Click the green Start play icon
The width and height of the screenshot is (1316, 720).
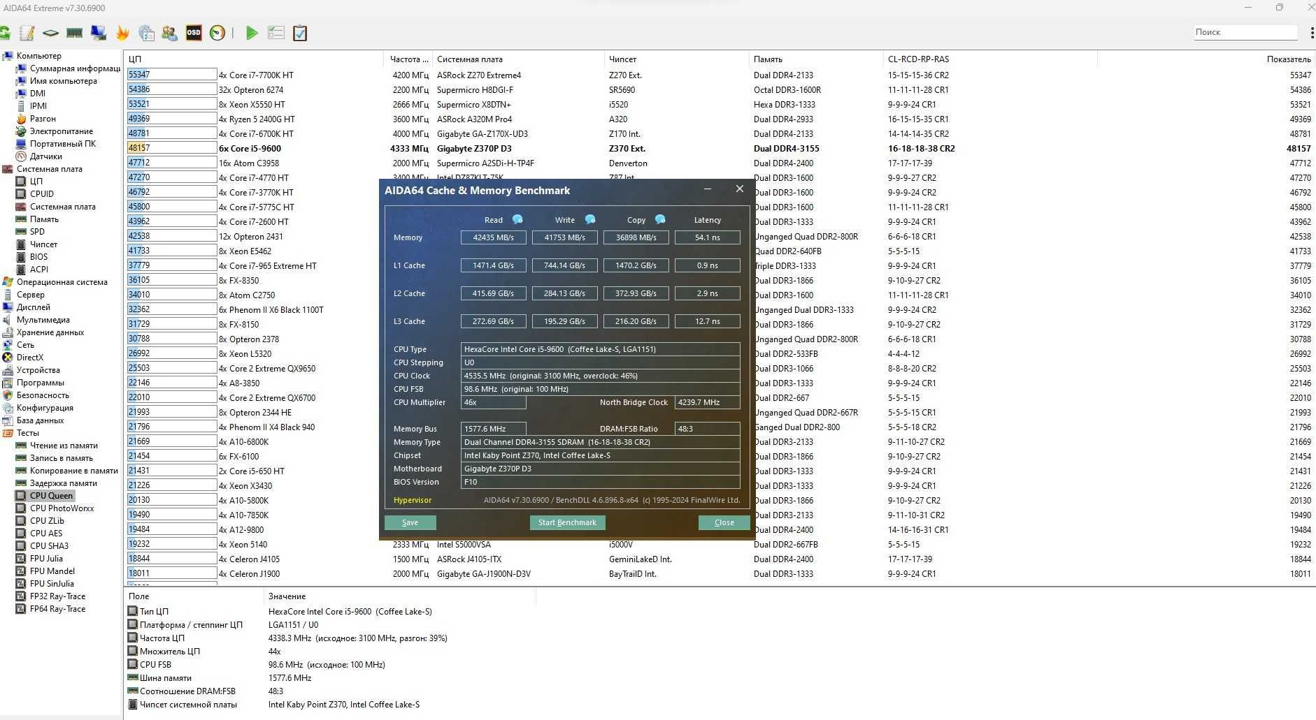[252, 33]
